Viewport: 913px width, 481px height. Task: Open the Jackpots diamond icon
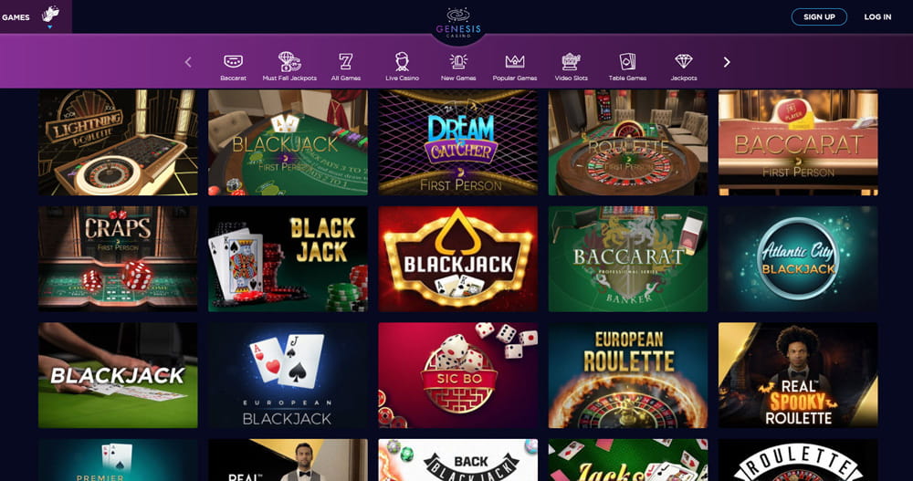684,61
